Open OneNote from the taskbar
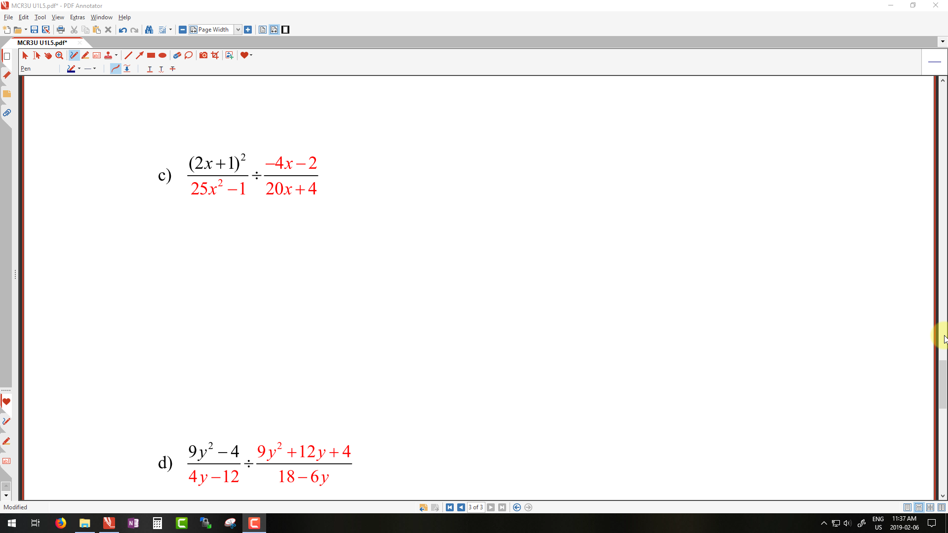 coord(133,523)
